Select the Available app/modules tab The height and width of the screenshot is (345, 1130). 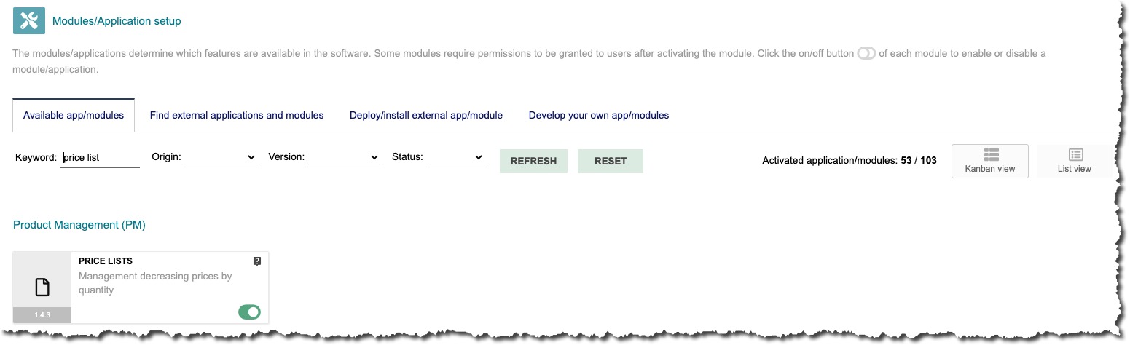tap(74, 115)
